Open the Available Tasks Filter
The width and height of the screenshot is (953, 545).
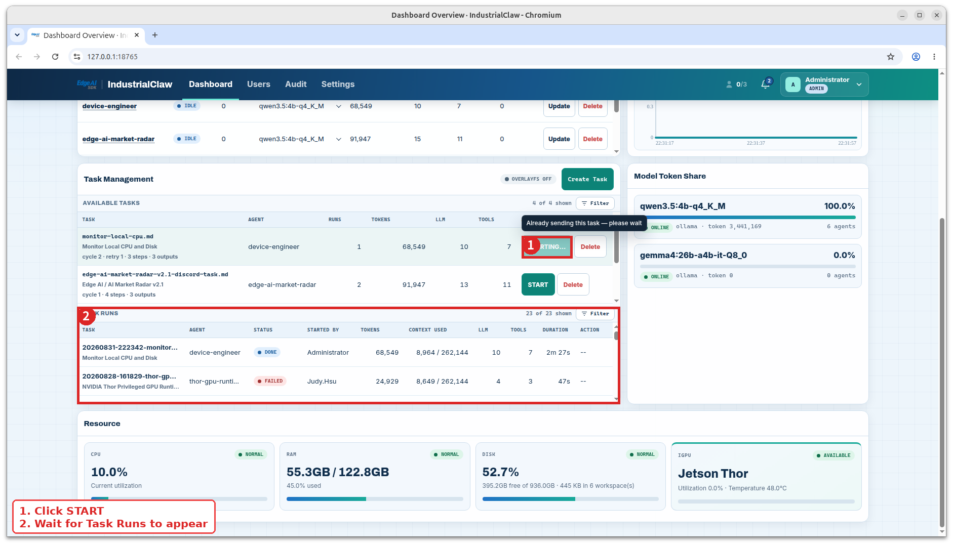click(595, 203)
